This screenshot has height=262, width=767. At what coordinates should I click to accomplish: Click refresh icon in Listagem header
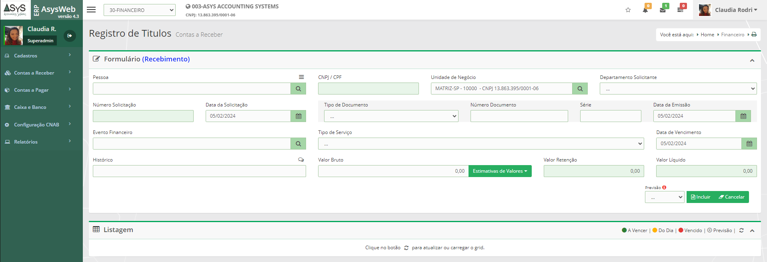(741, 230)
